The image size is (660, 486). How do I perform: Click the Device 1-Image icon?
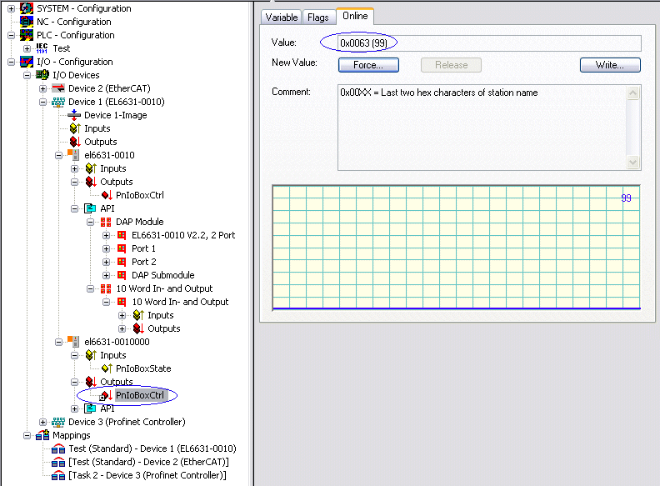coord(74,115)
